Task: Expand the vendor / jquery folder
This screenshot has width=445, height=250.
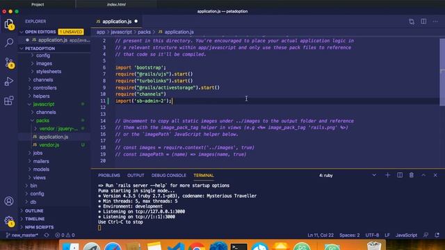Action: pos(58,128)
